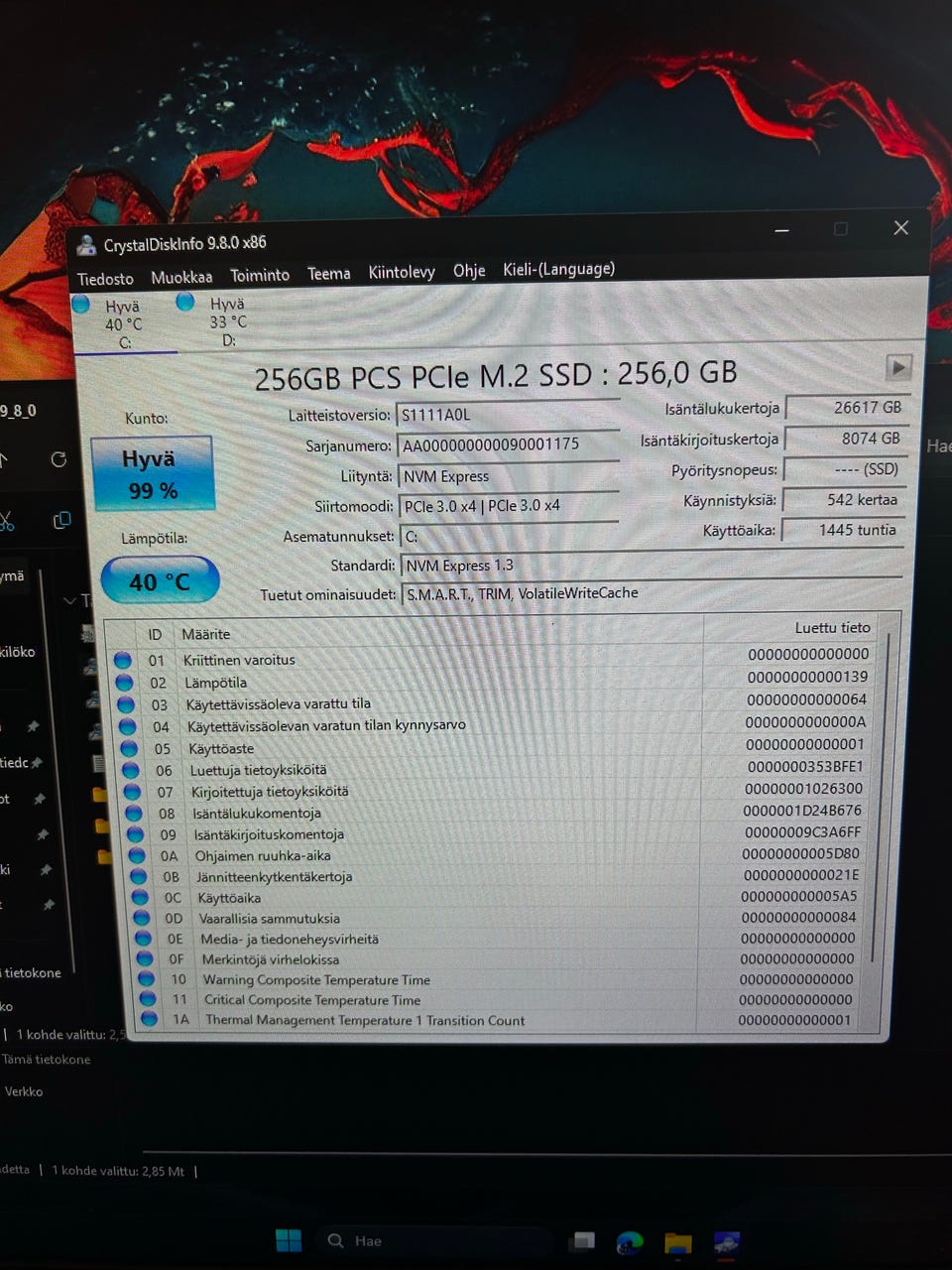Click the Laitteistoversio field S1111A0L
Viewport: 952px width, 1270px height.
[508, 415]
